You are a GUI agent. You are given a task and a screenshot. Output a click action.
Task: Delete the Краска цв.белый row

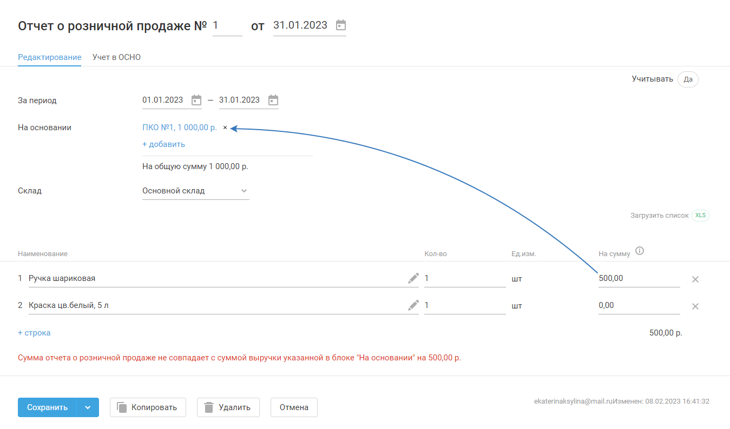tap(695, 306)
